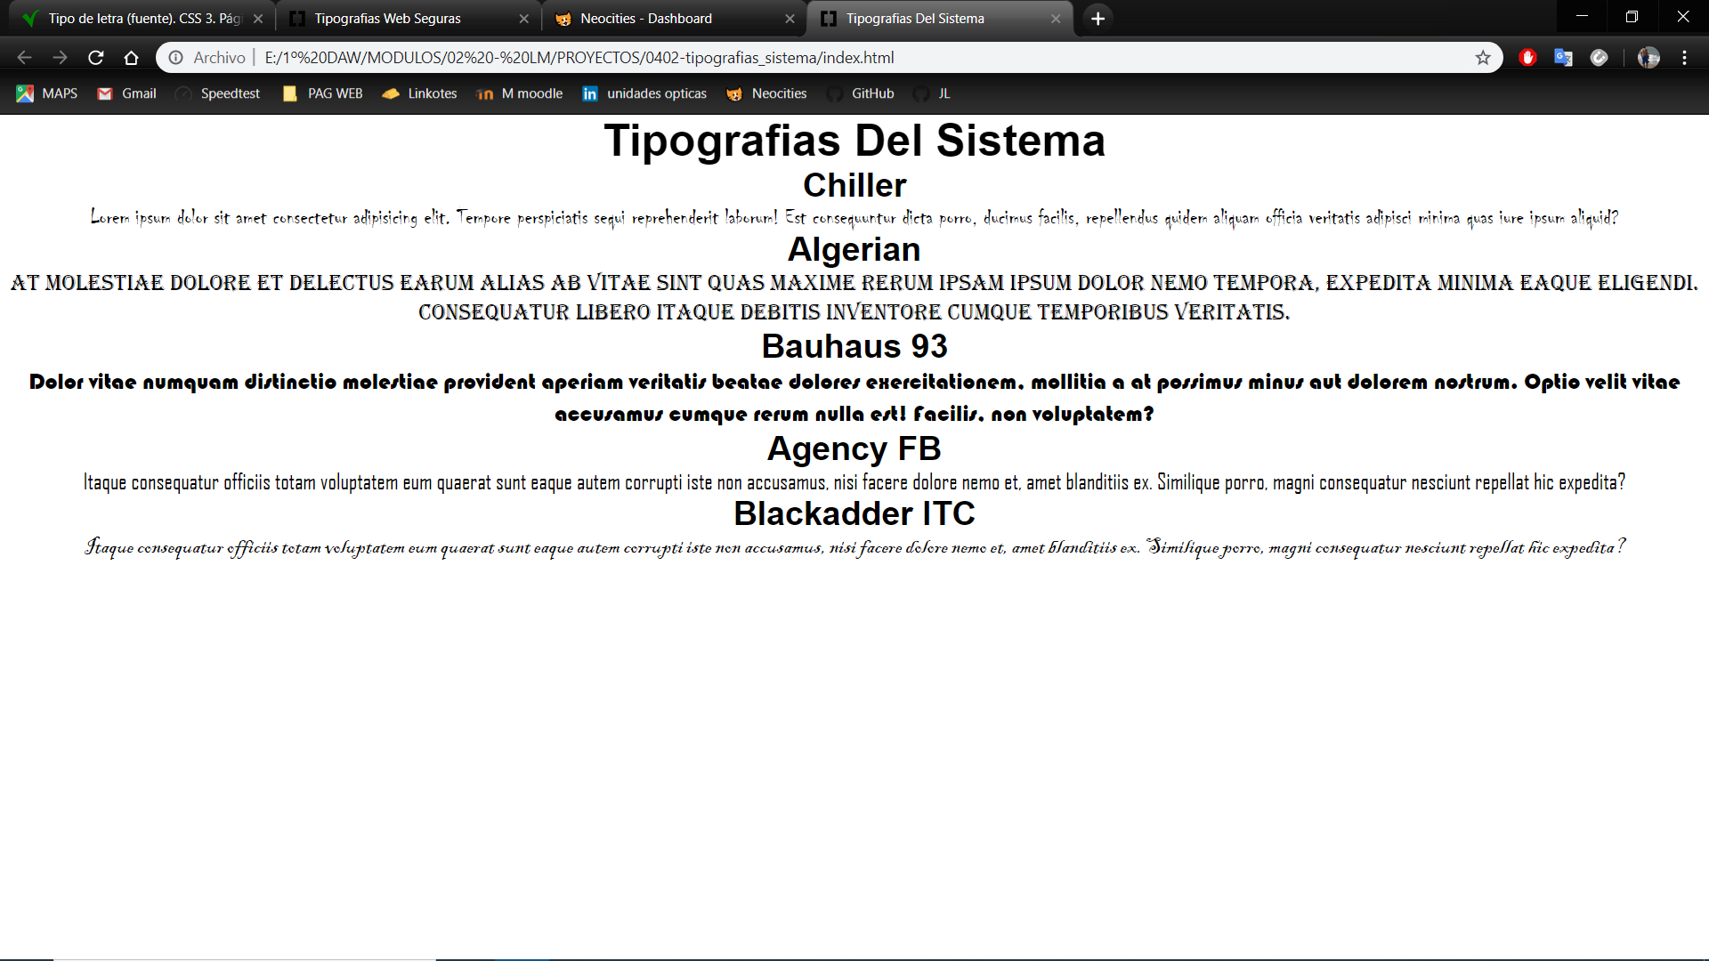Image resolution: width=1709 pixels, height=961 pixels.
Task: Open the PAG WEB bookmark folder
Action: 323,93
